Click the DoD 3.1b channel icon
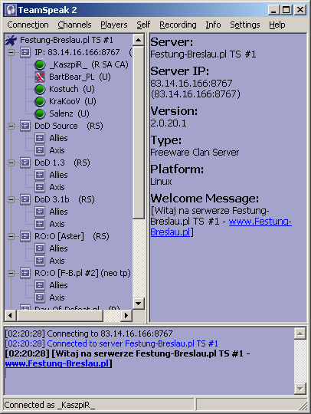Image resolution: width=311 pixels, height=414 pixels. point(25,199)
